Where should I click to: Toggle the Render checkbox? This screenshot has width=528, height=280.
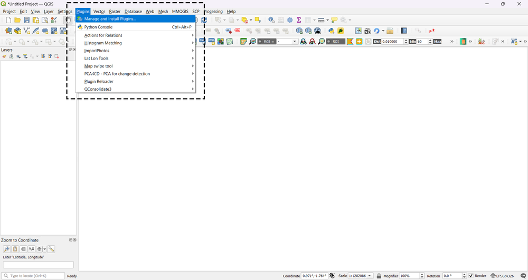[x=471, y=276]
